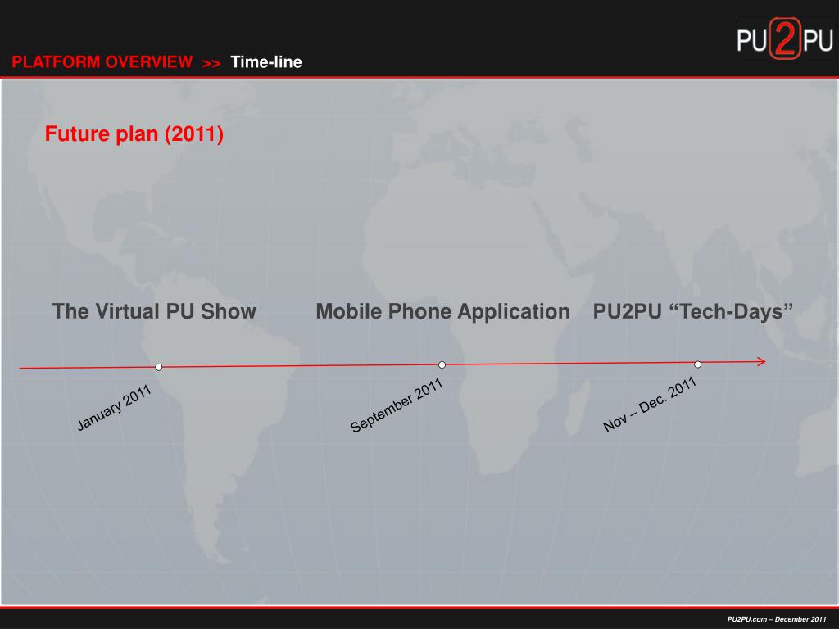Click the PU2PU.com – December 2011 footer
Screen dimensions: 839x629
click(777, 619)
